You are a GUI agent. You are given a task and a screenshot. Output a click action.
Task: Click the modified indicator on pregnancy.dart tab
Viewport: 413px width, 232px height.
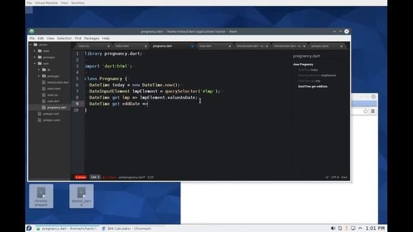(x=192, y=46)
